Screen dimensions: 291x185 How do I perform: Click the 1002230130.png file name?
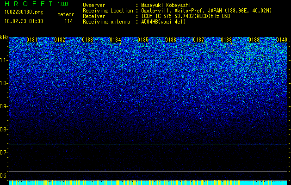pyautogui.click(x=24, y=12)
